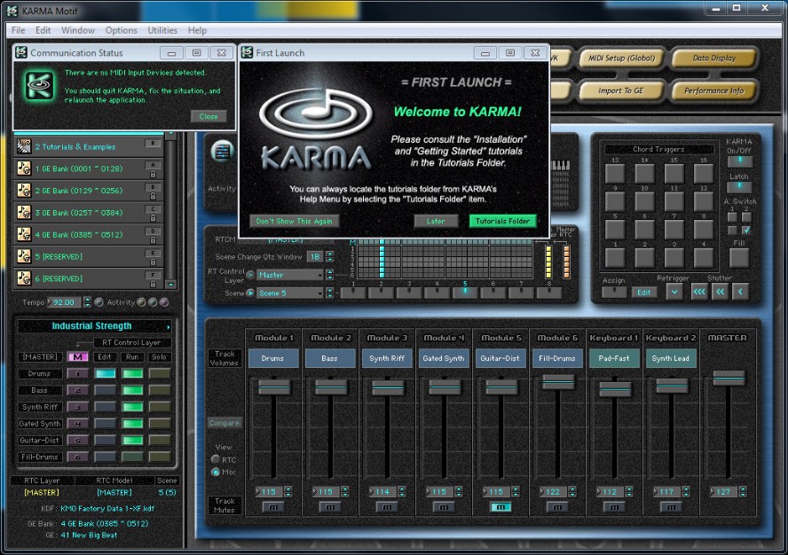Mute the Guitar-Dist track on Module 5
Screen dimensions: 788x555
pos(500,506)
